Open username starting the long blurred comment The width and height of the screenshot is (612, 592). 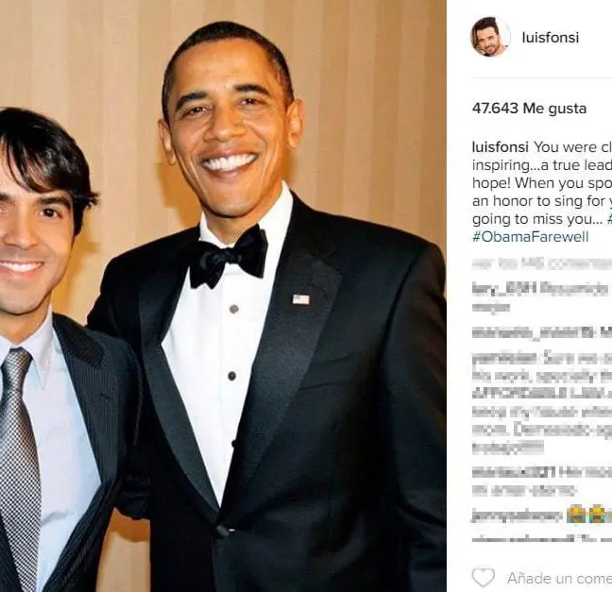[x=504, y=358]
